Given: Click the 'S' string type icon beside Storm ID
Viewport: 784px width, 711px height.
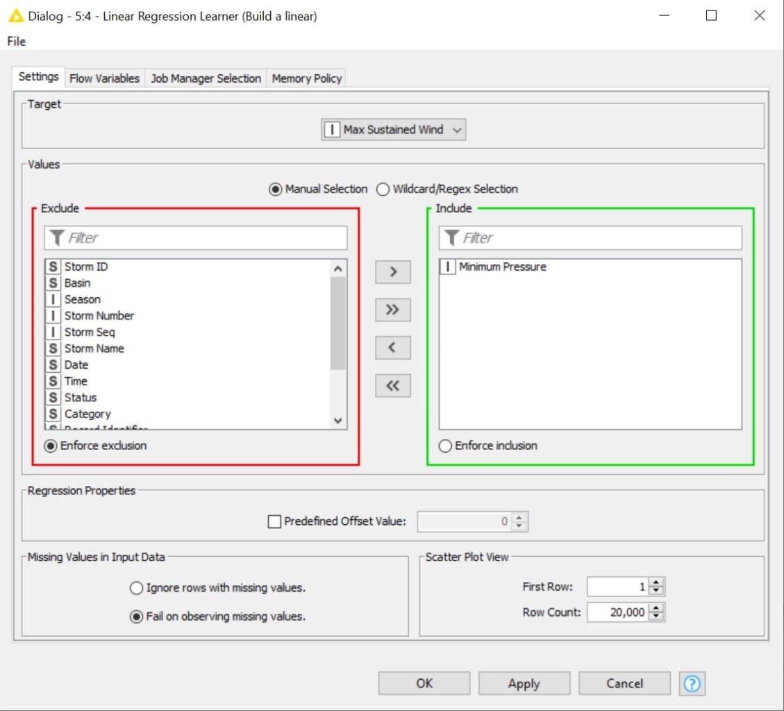Looking at the screenshot, I should 53,266.
